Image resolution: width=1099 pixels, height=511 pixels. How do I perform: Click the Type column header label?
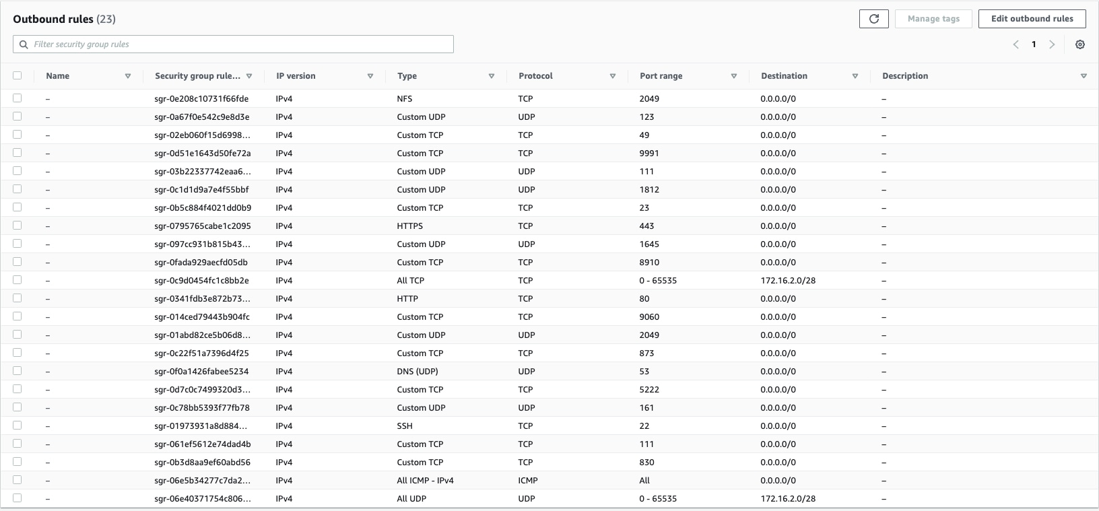[x=407, y=76]
